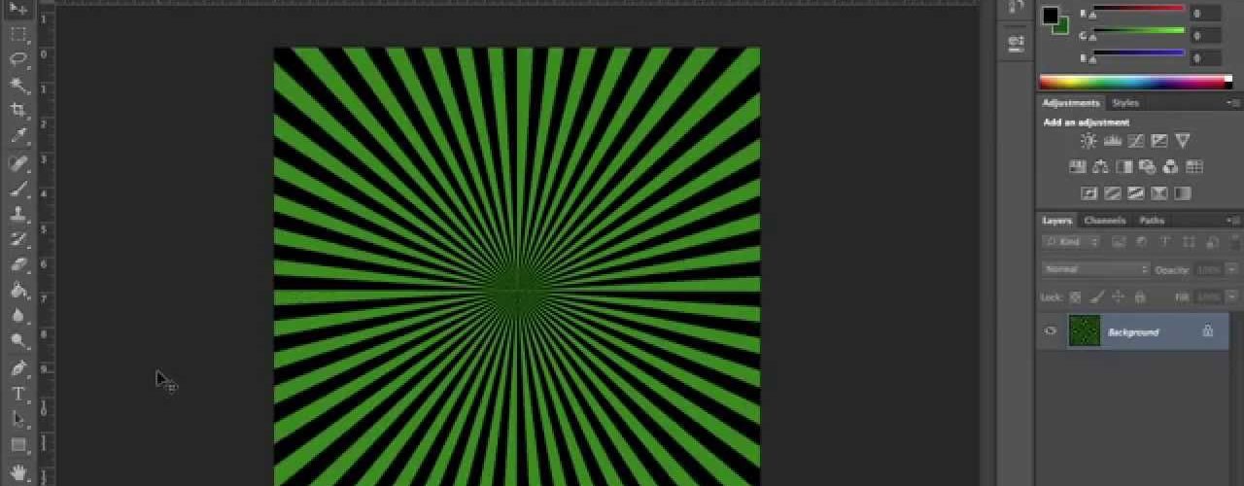Toggle smart object layer filter
Screen dimensions: 1244x486
pyautogui.click(x=1211, y=242)
